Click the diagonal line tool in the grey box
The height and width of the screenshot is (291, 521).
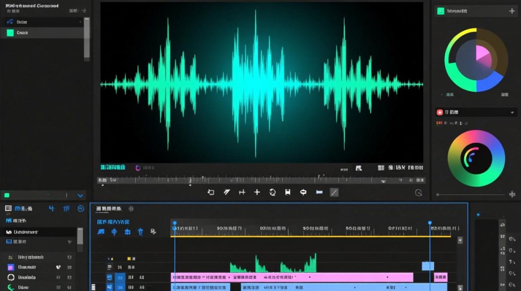pyautogui.click(x=334, y=192)
